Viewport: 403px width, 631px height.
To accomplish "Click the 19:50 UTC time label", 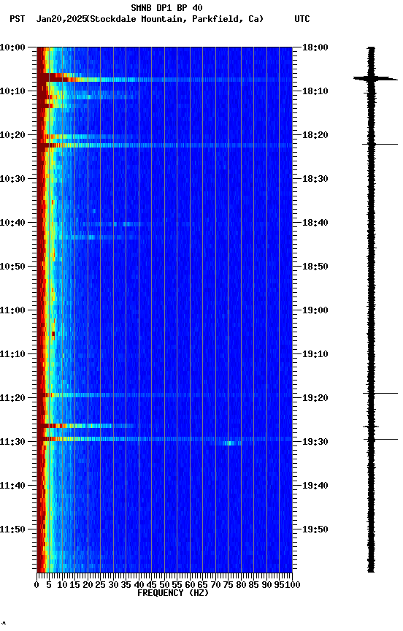I will [x=315, y=529].
